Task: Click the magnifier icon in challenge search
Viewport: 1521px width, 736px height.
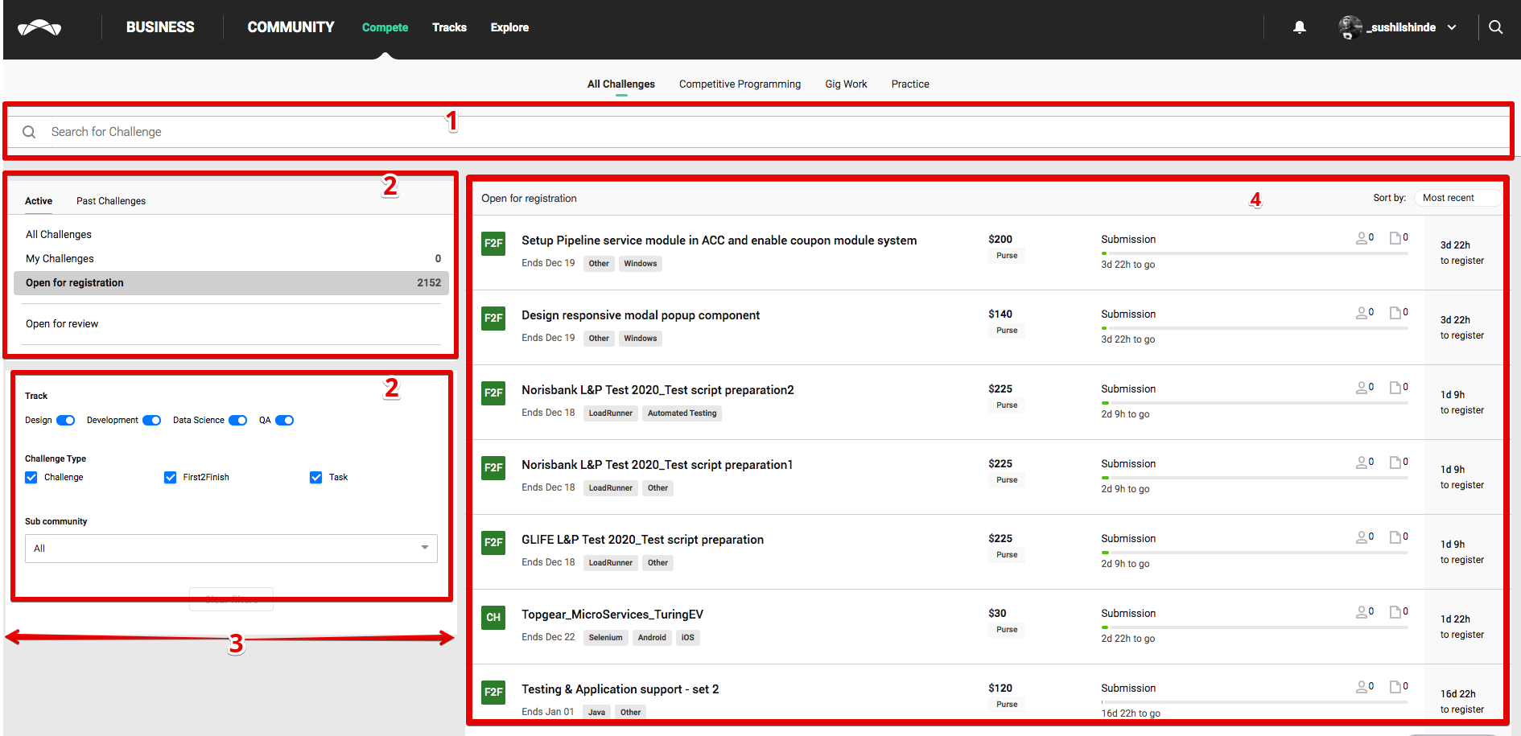Action: pyautogui.click(x=29, y=132)
